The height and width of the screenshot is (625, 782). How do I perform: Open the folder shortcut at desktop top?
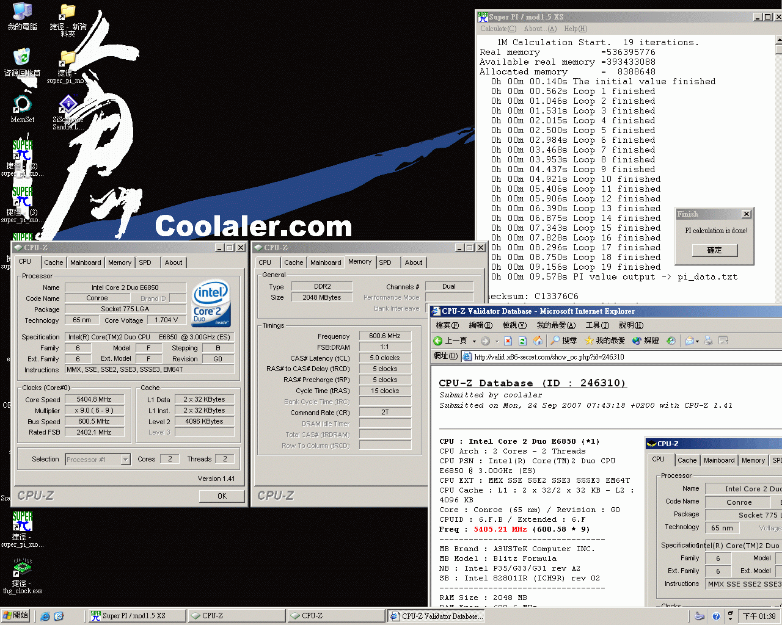pos(68,21)
